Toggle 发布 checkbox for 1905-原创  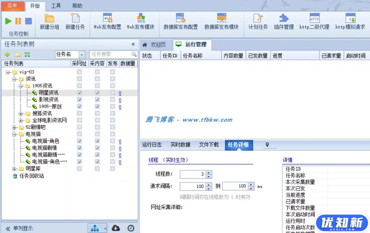coord(112,107)
